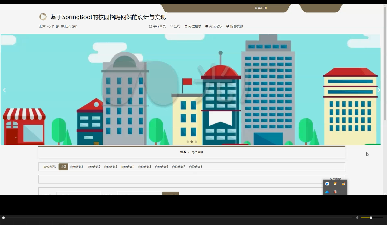The width and height of the screenshot is (387, 225).
Task: Switch to 交流论坛 section
Action: pos(215,26)
